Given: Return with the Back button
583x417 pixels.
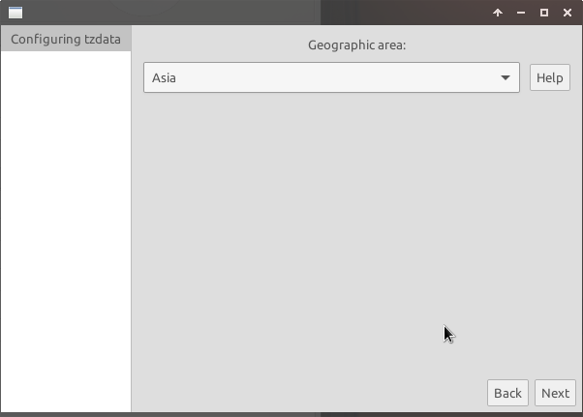Looking at the screenshot, I should pos(507,393).
